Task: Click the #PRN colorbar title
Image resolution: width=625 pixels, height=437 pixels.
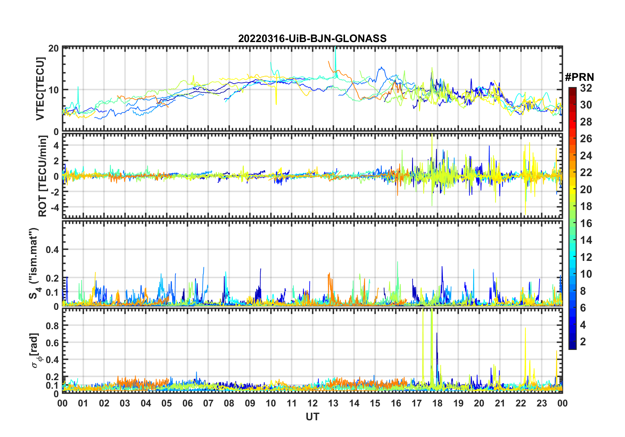Action: [579, 77]
